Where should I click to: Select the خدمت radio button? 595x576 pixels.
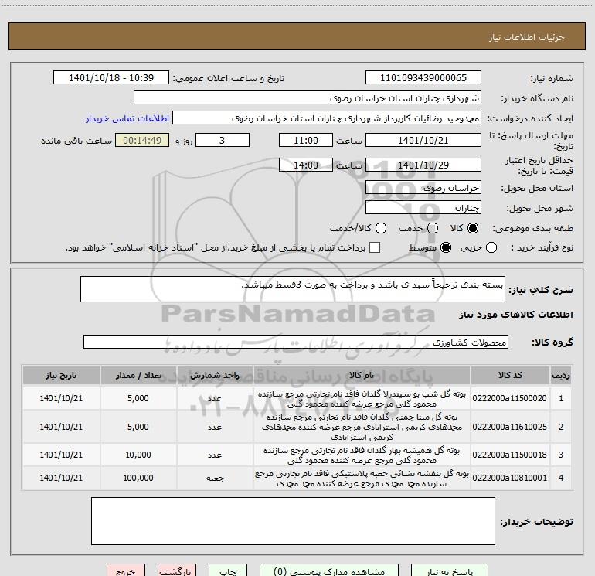pyautogui.click(x=433, y=228)
